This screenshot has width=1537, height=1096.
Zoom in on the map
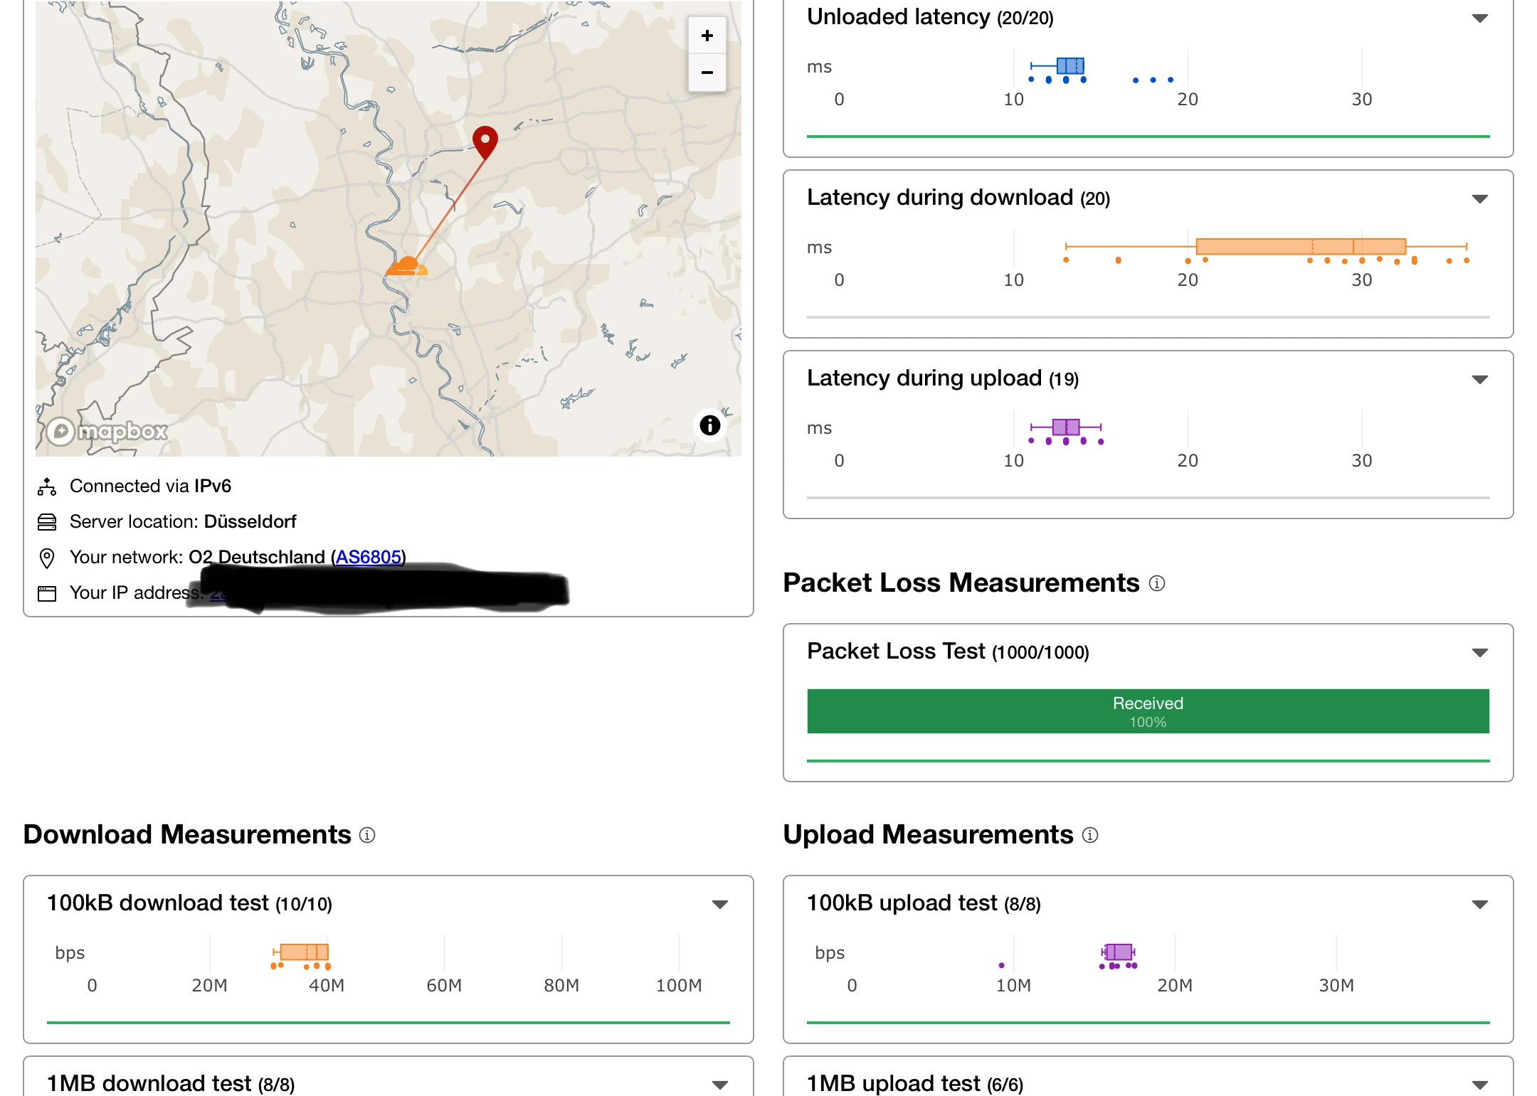(x=707, y=36)
